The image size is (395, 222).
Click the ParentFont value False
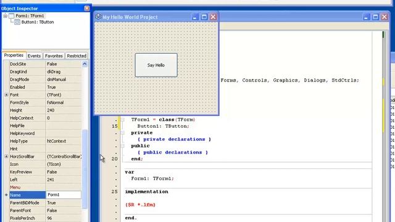click(x=52, y=211)
